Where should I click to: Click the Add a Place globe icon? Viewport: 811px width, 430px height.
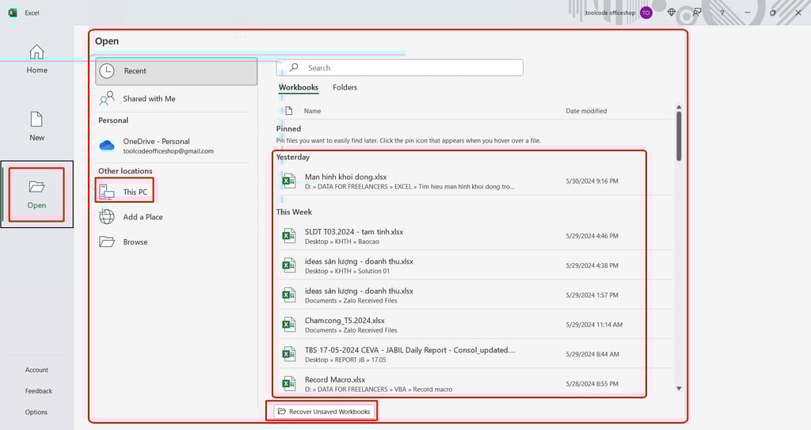coord(107,217)
